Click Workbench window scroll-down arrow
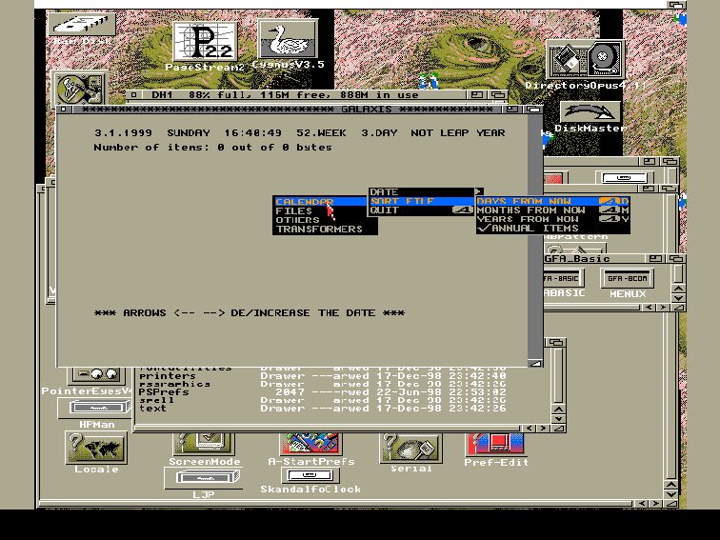Image resolution: width=720 pixels, height=540 pixels. point(670,494)
